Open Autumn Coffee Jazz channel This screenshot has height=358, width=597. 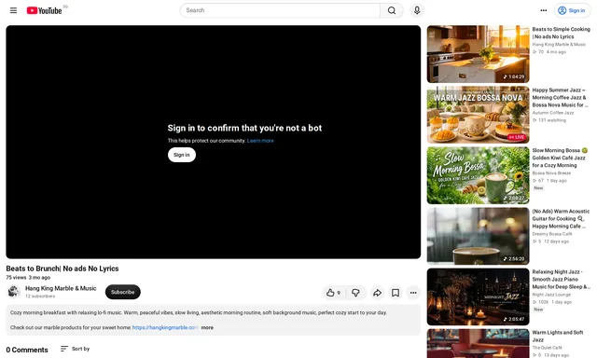point(553,113)
